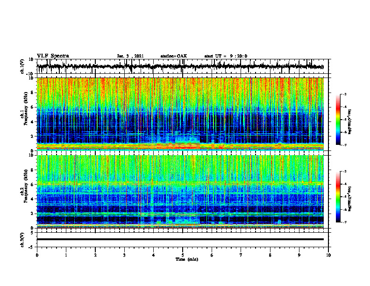This screenshot has height=286, width=370.
Task: Click the '8' kHz tick of ch.1 spectrogram
Action: [32, 93]
